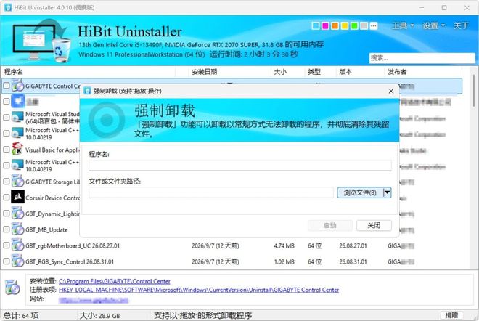The image size is (479, 321).
Task: Select the magenta theme color swatch
Action: point(325,26)
